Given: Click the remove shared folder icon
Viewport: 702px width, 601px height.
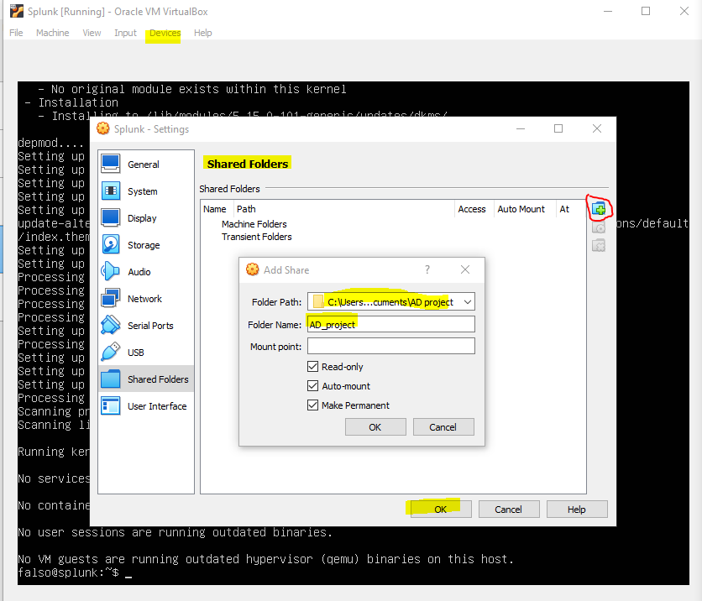Looking at the screenshot, I should pos(599,245).
